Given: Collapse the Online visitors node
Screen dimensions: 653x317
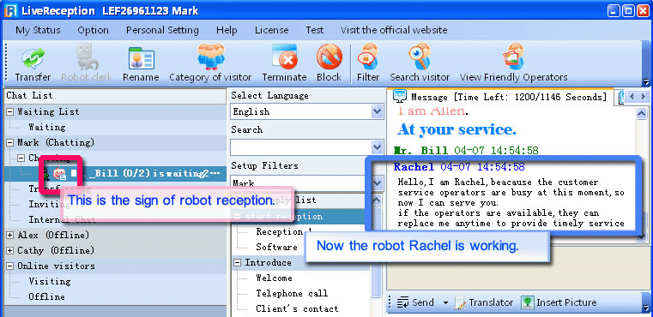Looking at the screenshot, I should coord(10,266).
